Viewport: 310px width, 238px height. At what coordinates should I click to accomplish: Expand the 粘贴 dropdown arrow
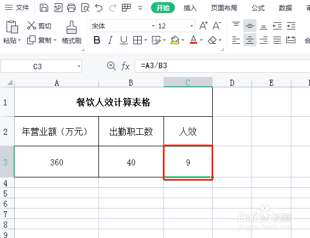coord(19,40)
